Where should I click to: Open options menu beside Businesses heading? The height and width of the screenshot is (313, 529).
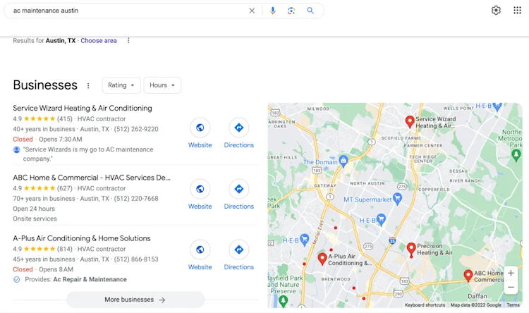coord(88,86)
